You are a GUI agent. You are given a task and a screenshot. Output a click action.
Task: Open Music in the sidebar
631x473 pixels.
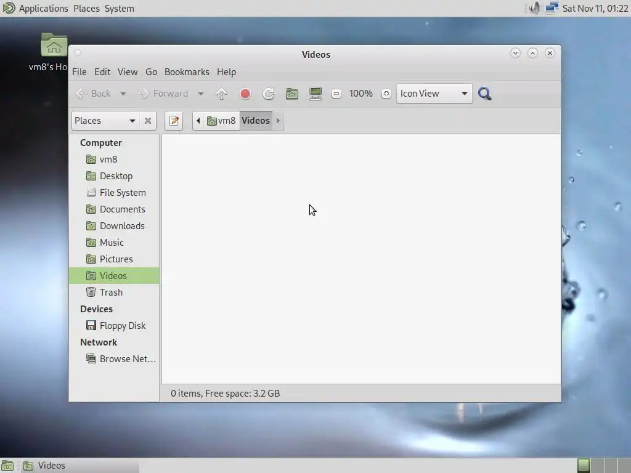point(114,243)
